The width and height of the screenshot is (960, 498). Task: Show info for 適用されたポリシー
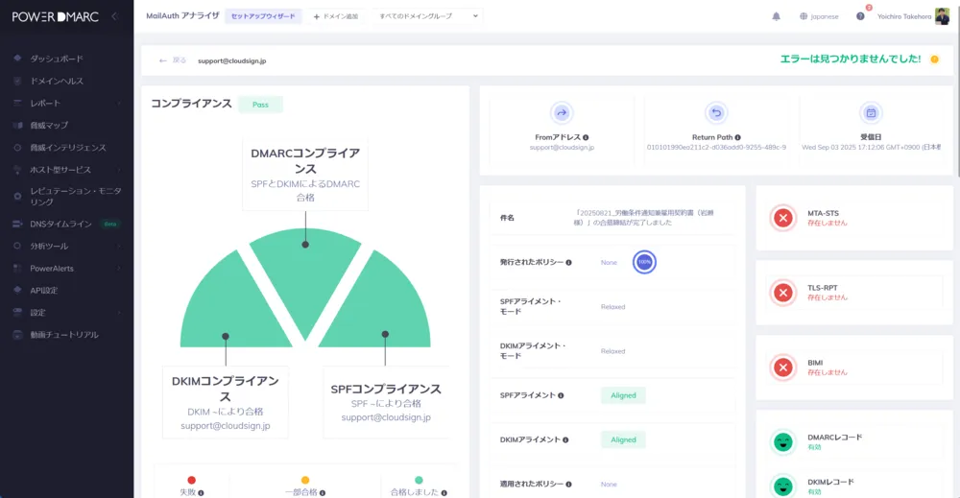(568, 485)
